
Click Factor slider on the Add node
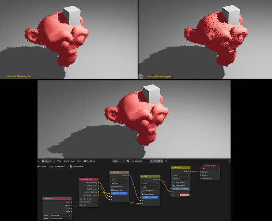(150, 198)
